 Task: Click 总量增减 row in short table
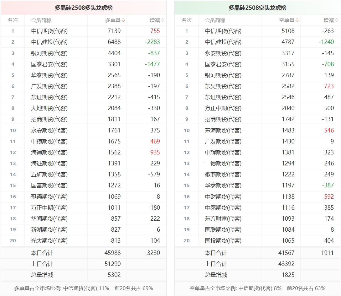[257, 275]
